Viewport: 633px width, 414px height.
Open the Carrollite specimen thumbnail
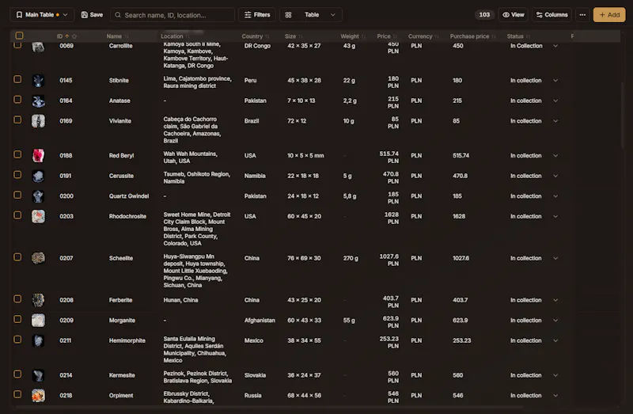(x=38, y=47)
